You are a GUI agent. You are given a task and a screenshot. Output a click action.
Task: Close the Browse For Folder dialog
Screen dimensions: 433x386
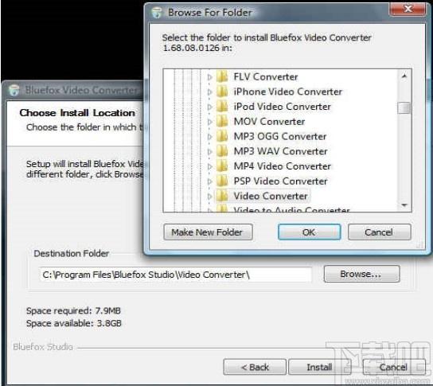(407, 10)
